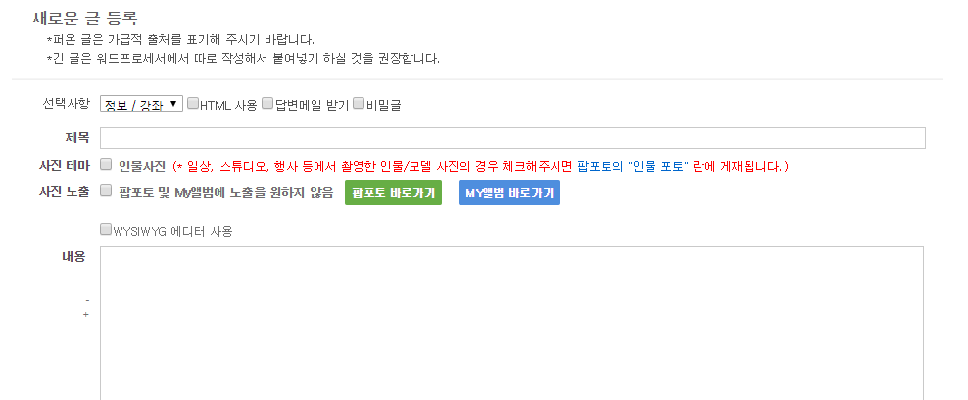This screenshot has height=400, width=968.
Task: Click inside the 내용 content text area
Action: [511, 324]
